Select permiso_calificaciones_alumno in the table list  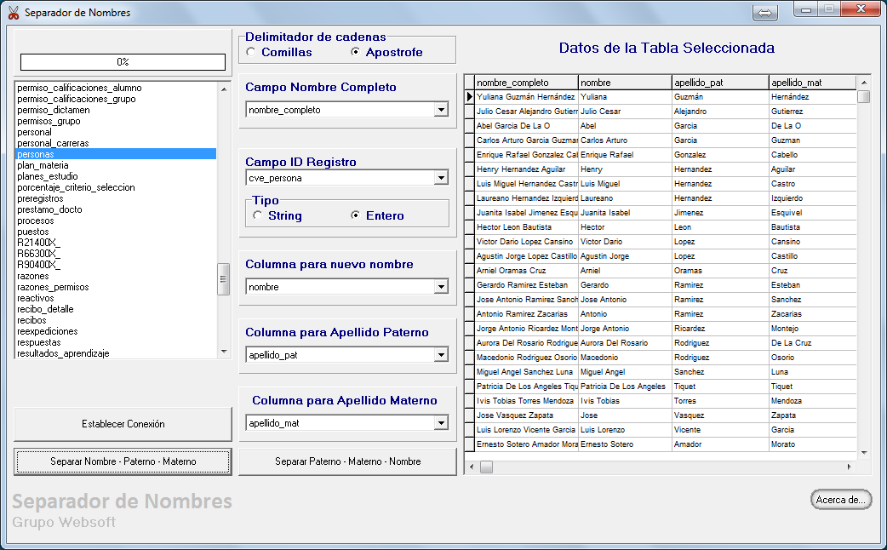116,88
